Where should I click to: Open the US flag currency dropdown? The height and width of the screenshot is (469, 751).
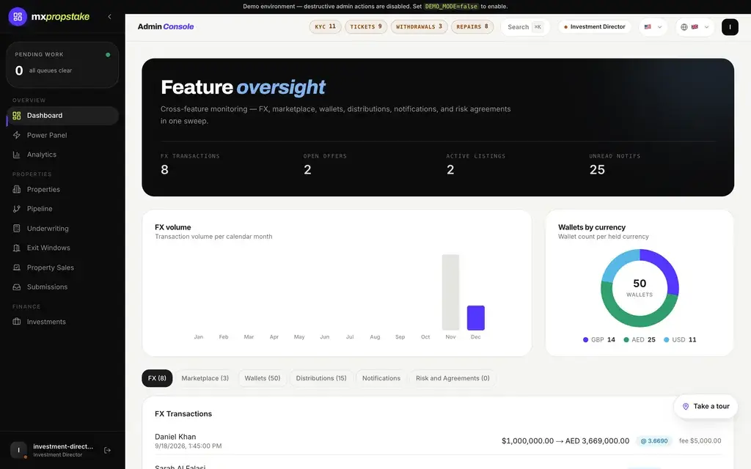point(653,27)
